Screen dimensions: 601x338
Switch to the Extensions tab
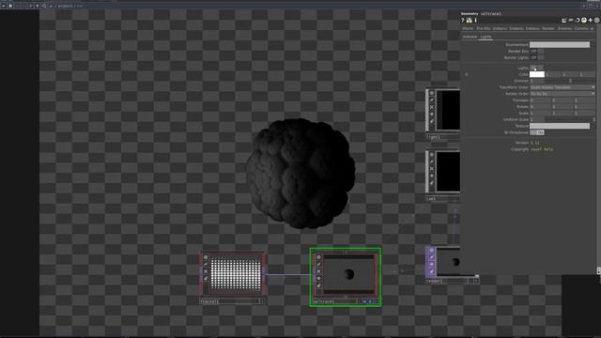tap(564, 28)
